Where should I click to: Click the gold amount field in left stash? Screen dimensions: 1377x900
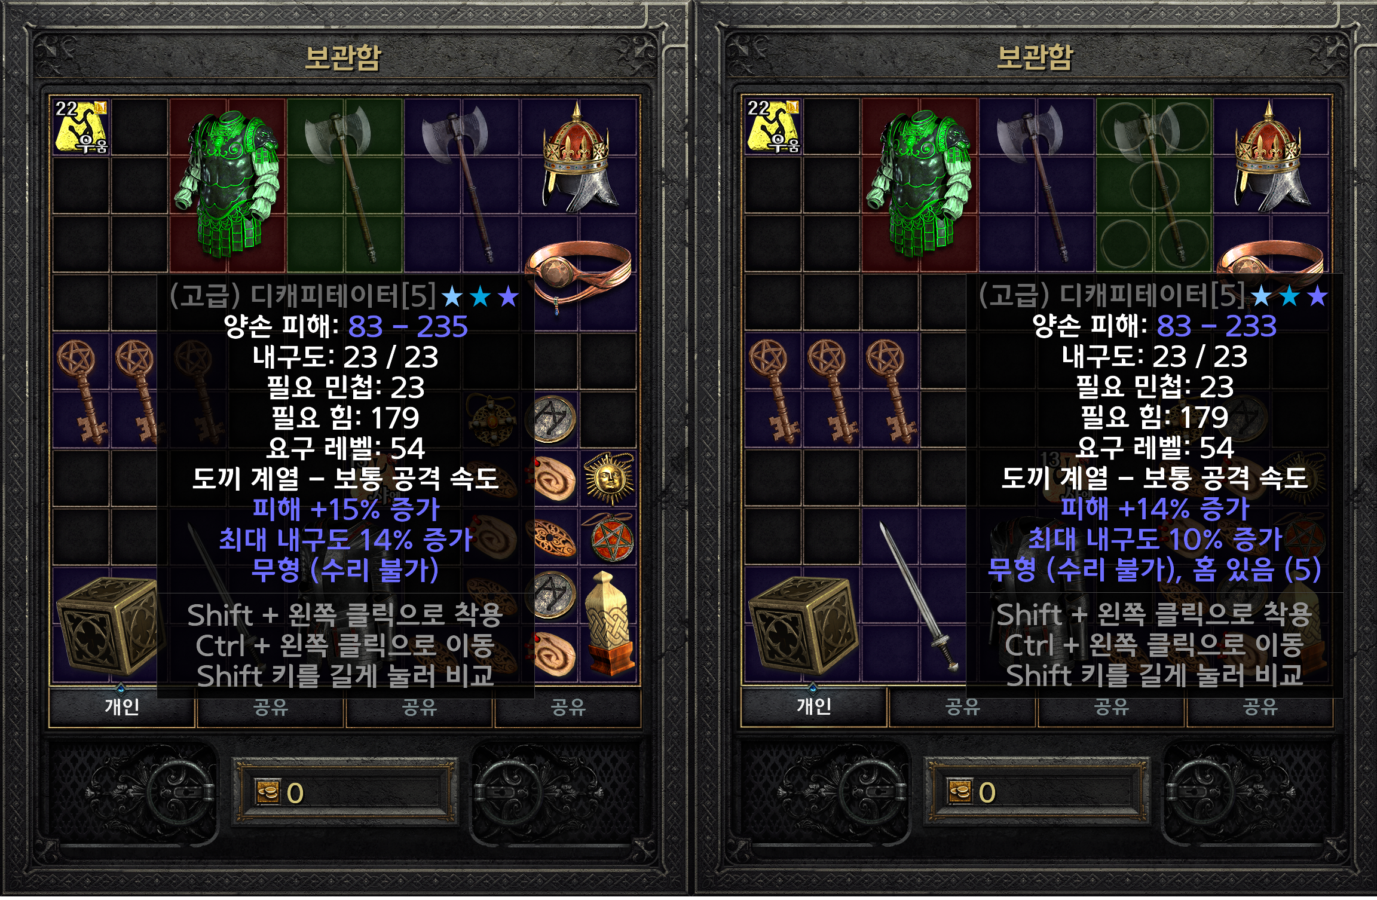pyautogui.click(x=345, y=793)
